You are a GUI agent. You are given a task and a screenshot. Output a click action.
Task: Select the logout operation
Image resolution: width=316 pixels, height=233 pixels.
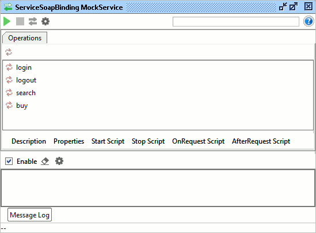point(26,80)
